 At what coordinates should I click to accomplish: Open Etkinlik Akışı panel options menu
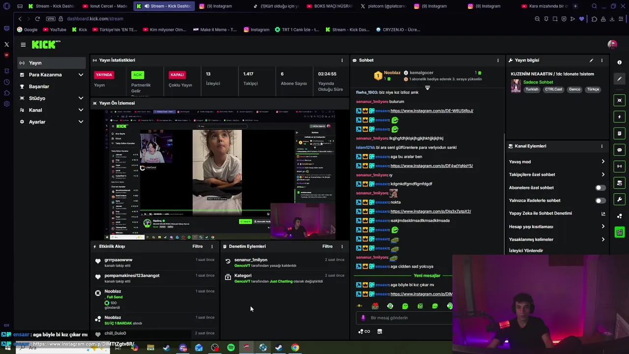click(x=212, y=246)
